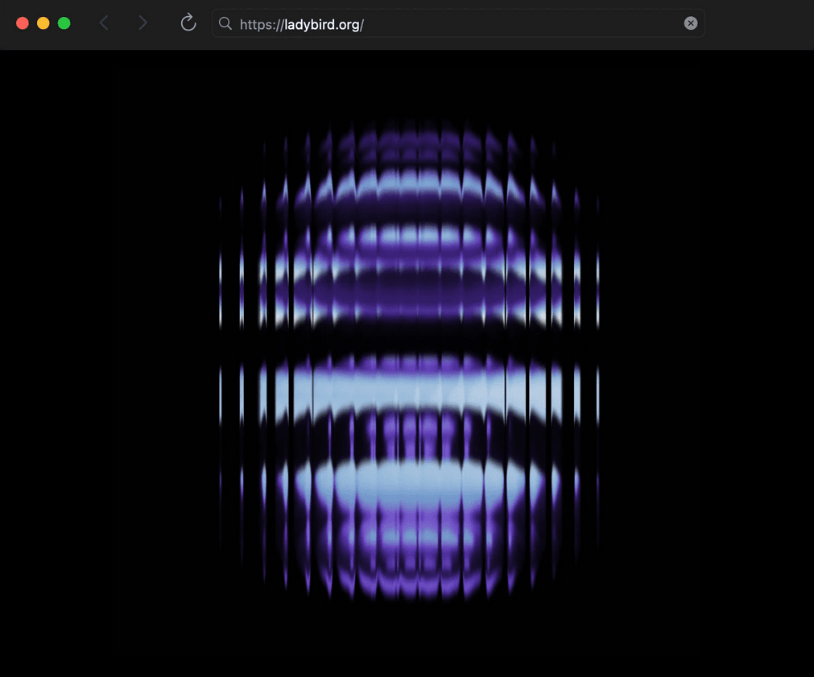Click the magnifier icon in the address bar

(225, 23)
